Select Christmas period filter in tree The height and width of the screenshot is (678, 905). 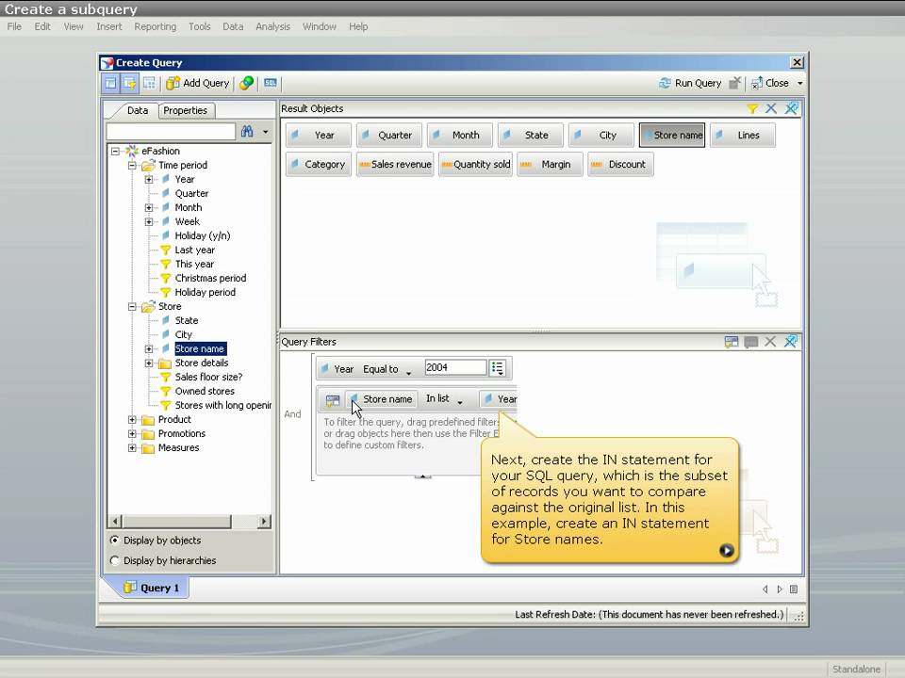[x=210, y=278]
